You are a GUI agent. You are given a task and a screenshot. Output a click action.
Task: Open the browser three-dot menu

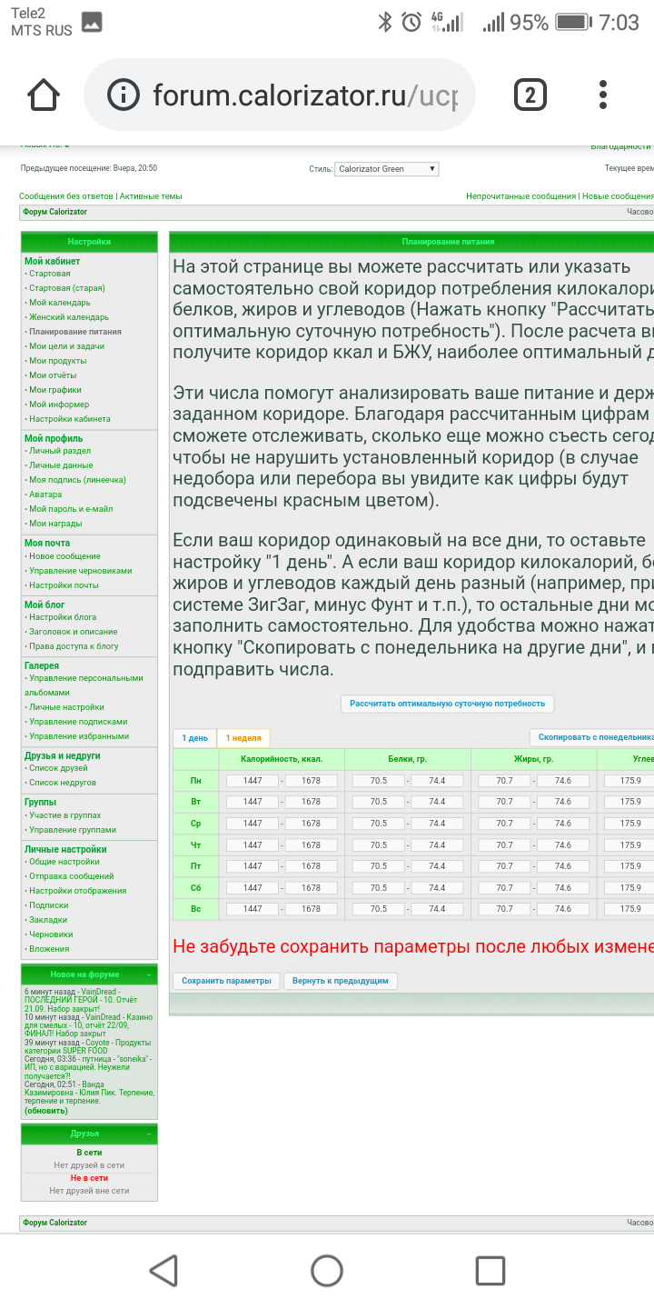[604, 95]
